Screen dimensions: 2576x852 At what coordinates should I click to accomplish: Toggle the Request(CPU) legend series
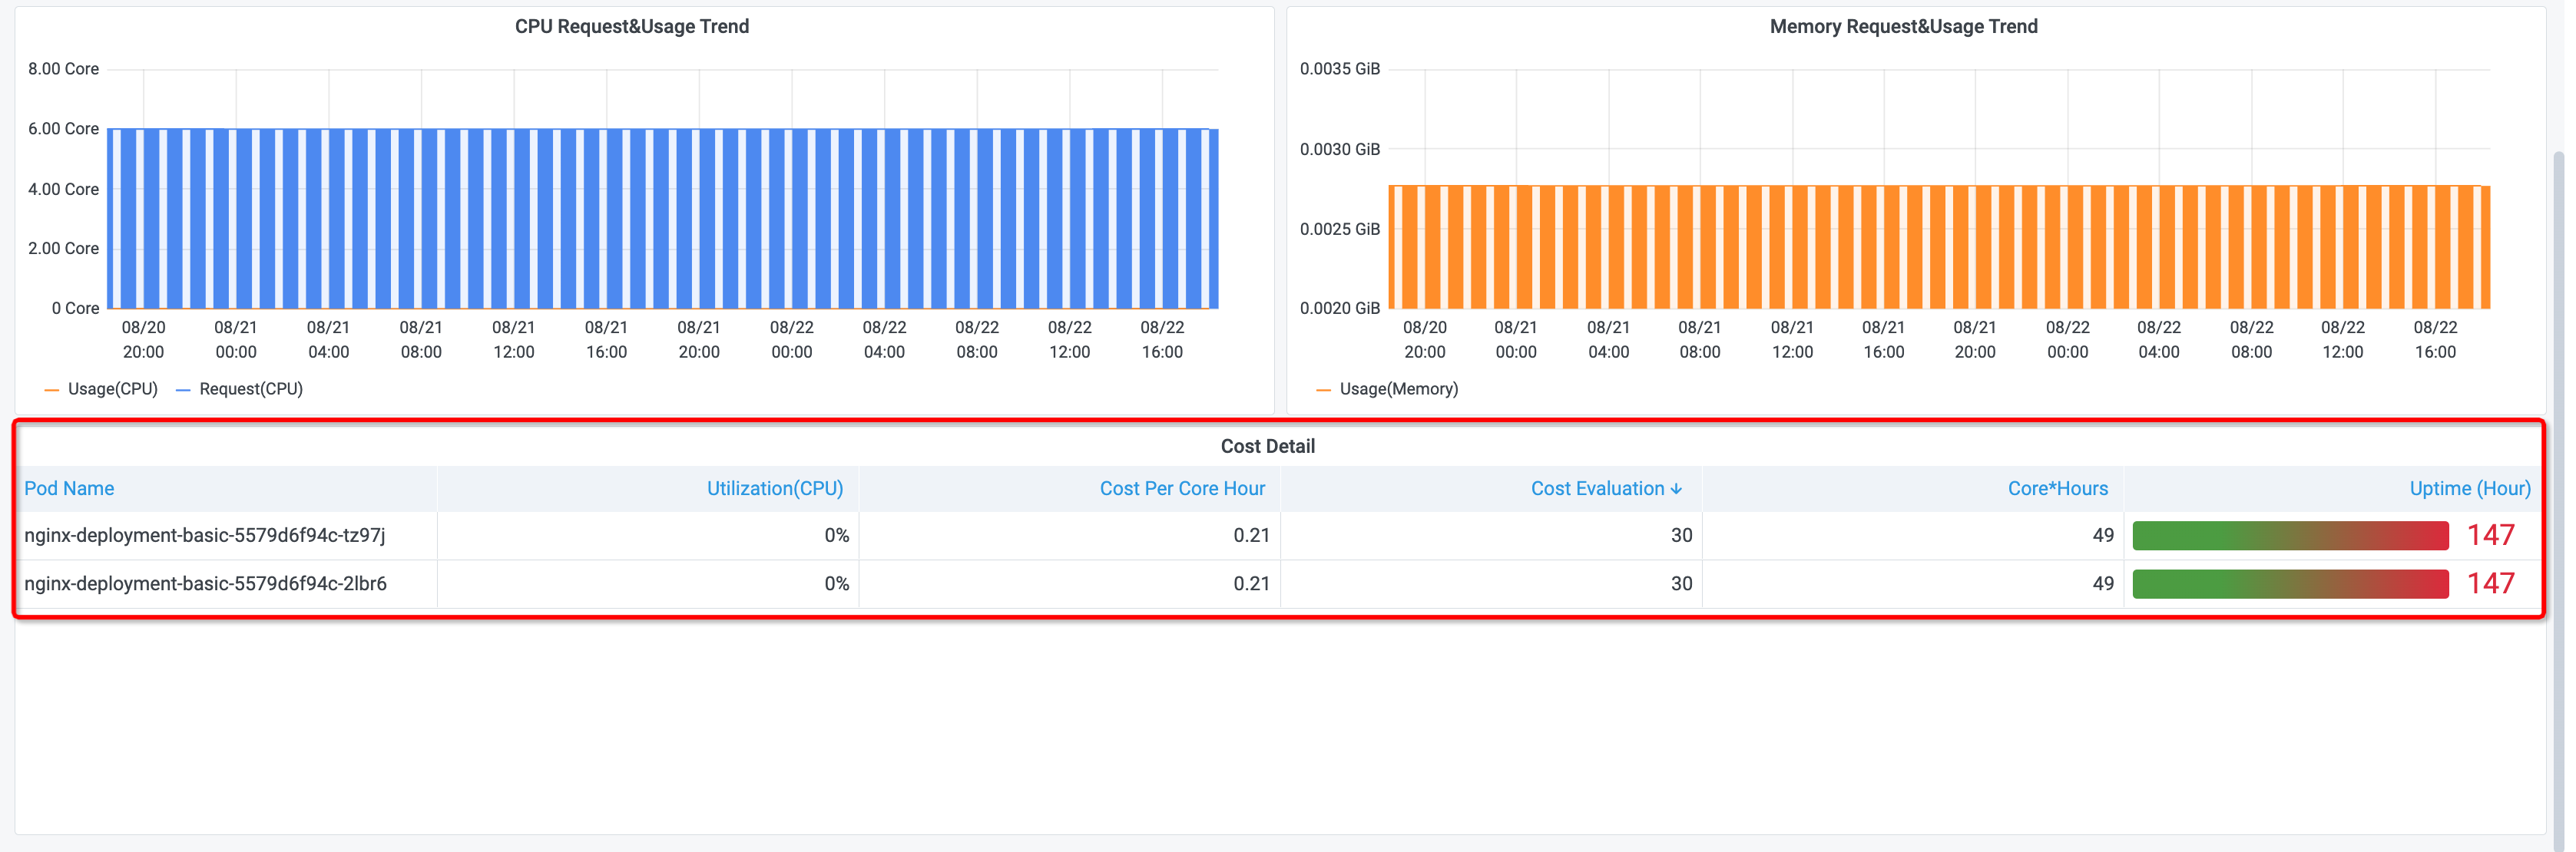pyautogui.click(x=250, y=388)
